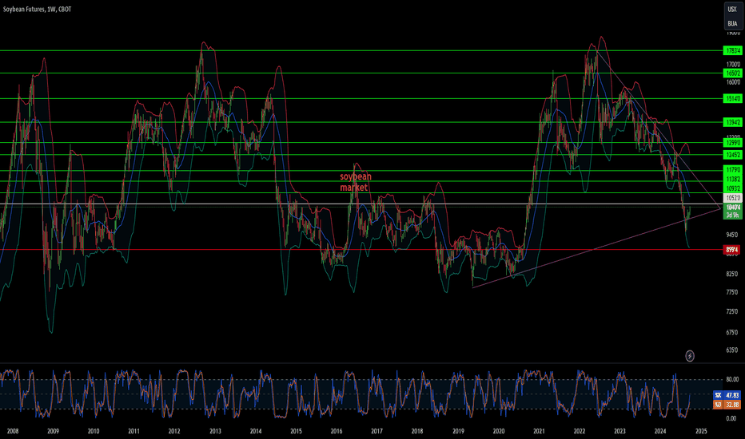The width and height of the screenshot is (745, 439).
Task: Click the 1179'0 green price label
Action: point(732,169)
